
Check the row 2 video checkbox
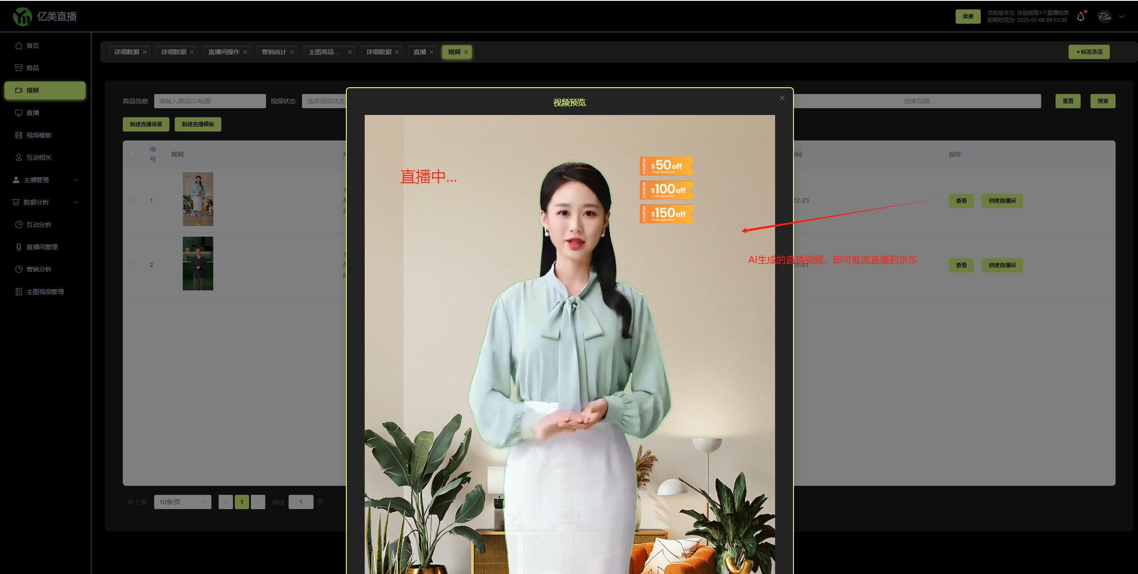pyautogui.click(x=132, y=265)
